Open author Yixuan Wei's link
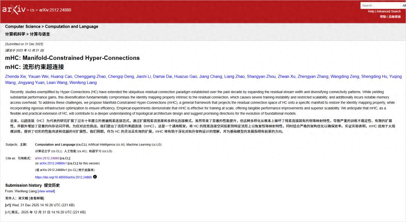 [38, 76]
